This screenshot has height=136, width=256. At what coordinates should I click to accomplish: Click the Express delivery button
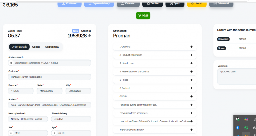[99, 3]
